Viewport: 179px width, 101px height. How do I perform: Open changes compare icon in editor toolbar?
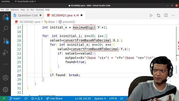click(159, 15)
